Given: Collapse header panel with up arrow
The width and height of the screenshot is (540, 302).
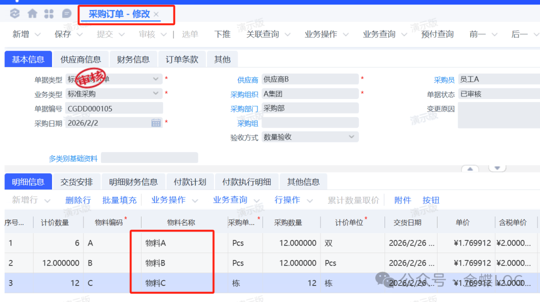Looking at the screenshot, I should click(x=470, y=169).
